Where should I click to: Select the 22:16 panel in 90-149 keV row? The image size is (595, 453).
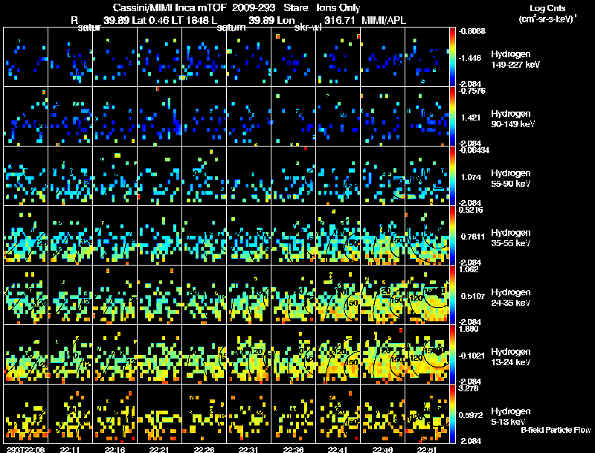[x=115, y=117]
